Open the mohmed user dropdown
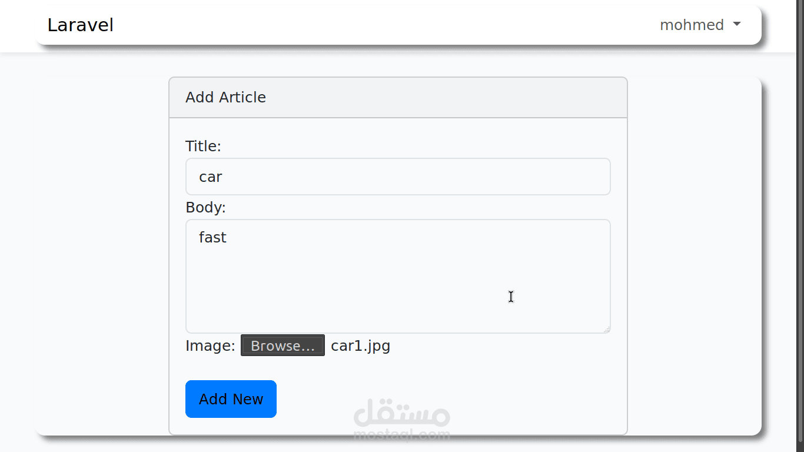Screen dimensions: 804x452 coord(692,25)
